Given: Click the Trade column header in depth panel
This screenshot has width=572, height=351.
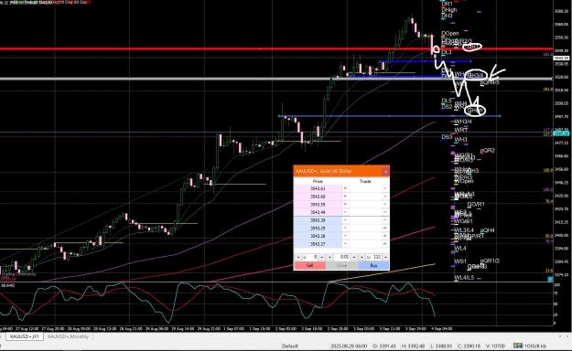Looking at the screenshot, I should pos(365,181).
